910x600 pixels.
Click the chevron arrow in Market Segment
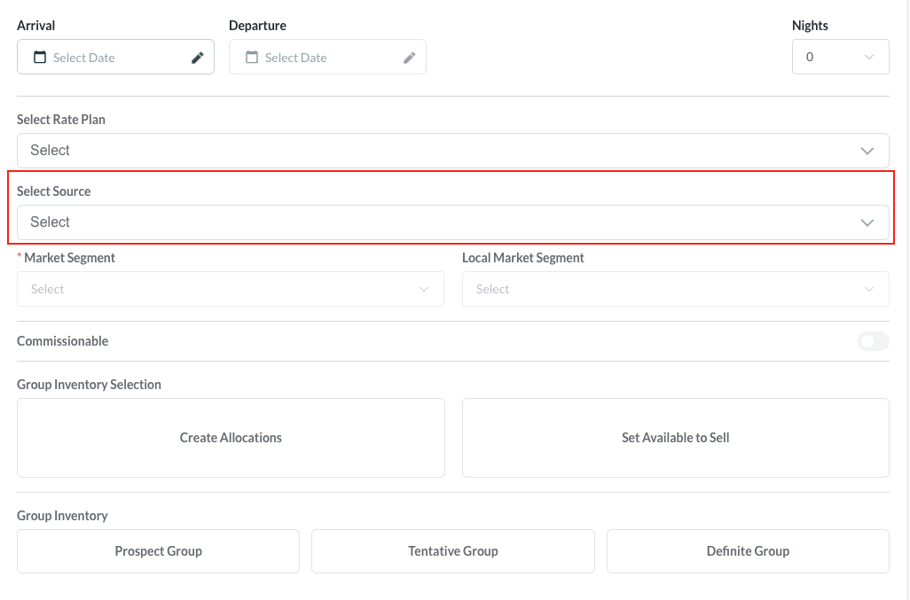(424, 289)
